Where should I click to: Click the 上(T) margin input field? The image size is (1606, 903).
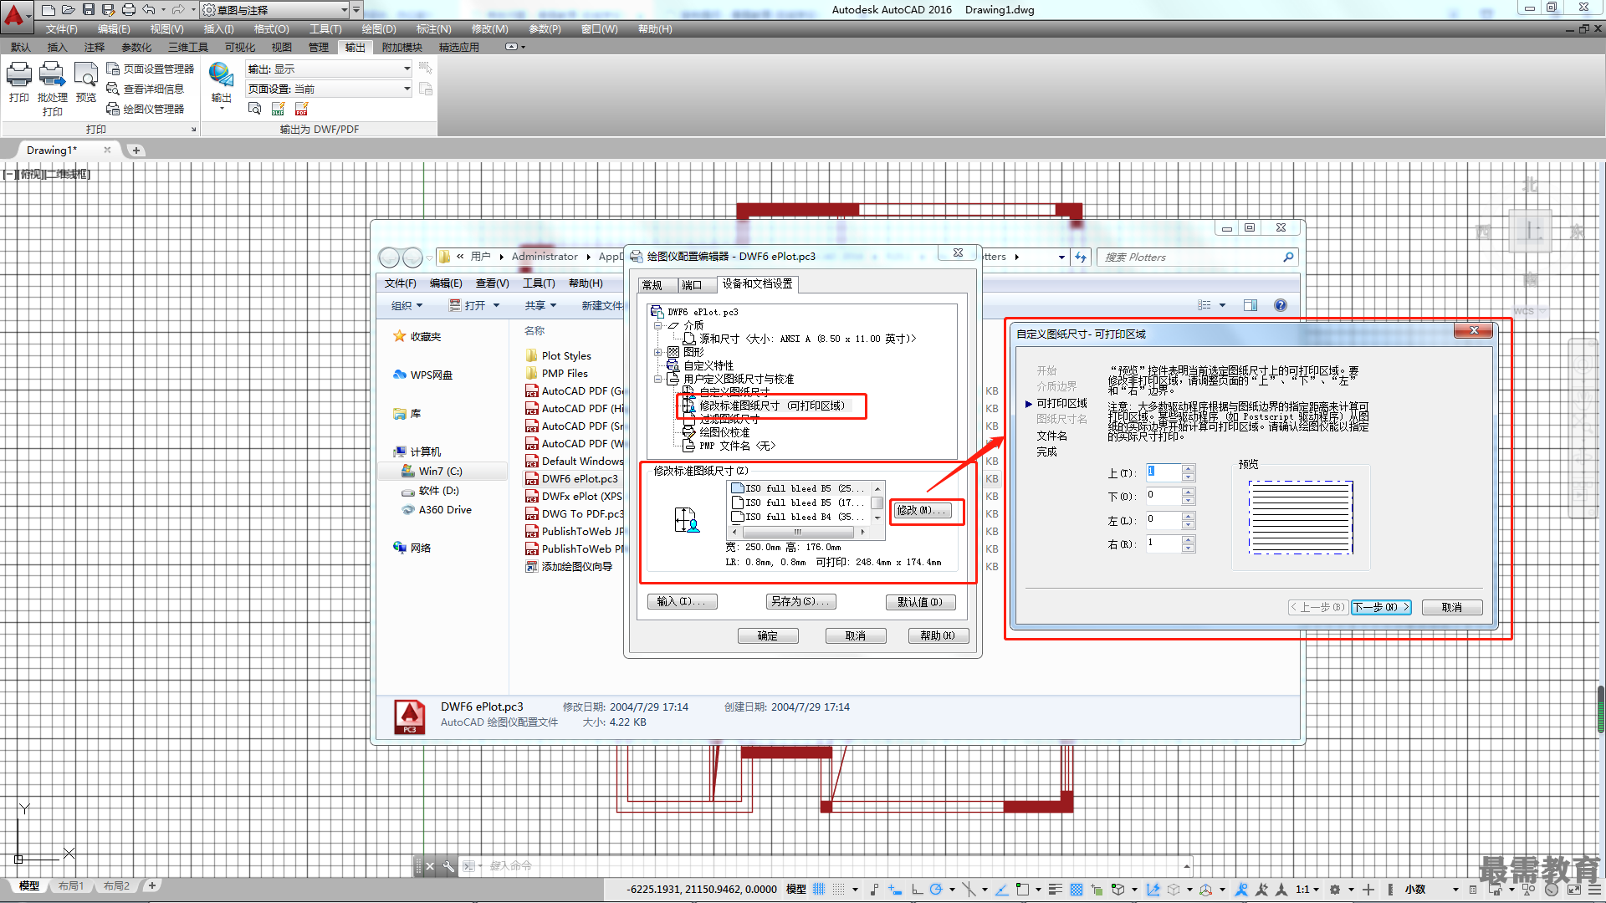(x=1164, y=472)
